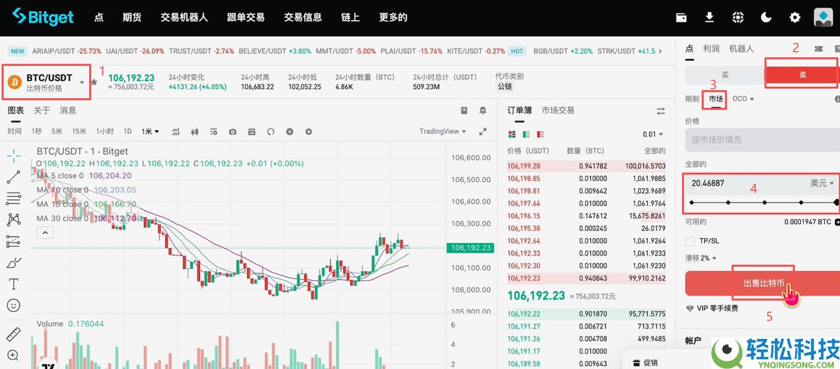Select the text annotation tool

pos(13,284)
